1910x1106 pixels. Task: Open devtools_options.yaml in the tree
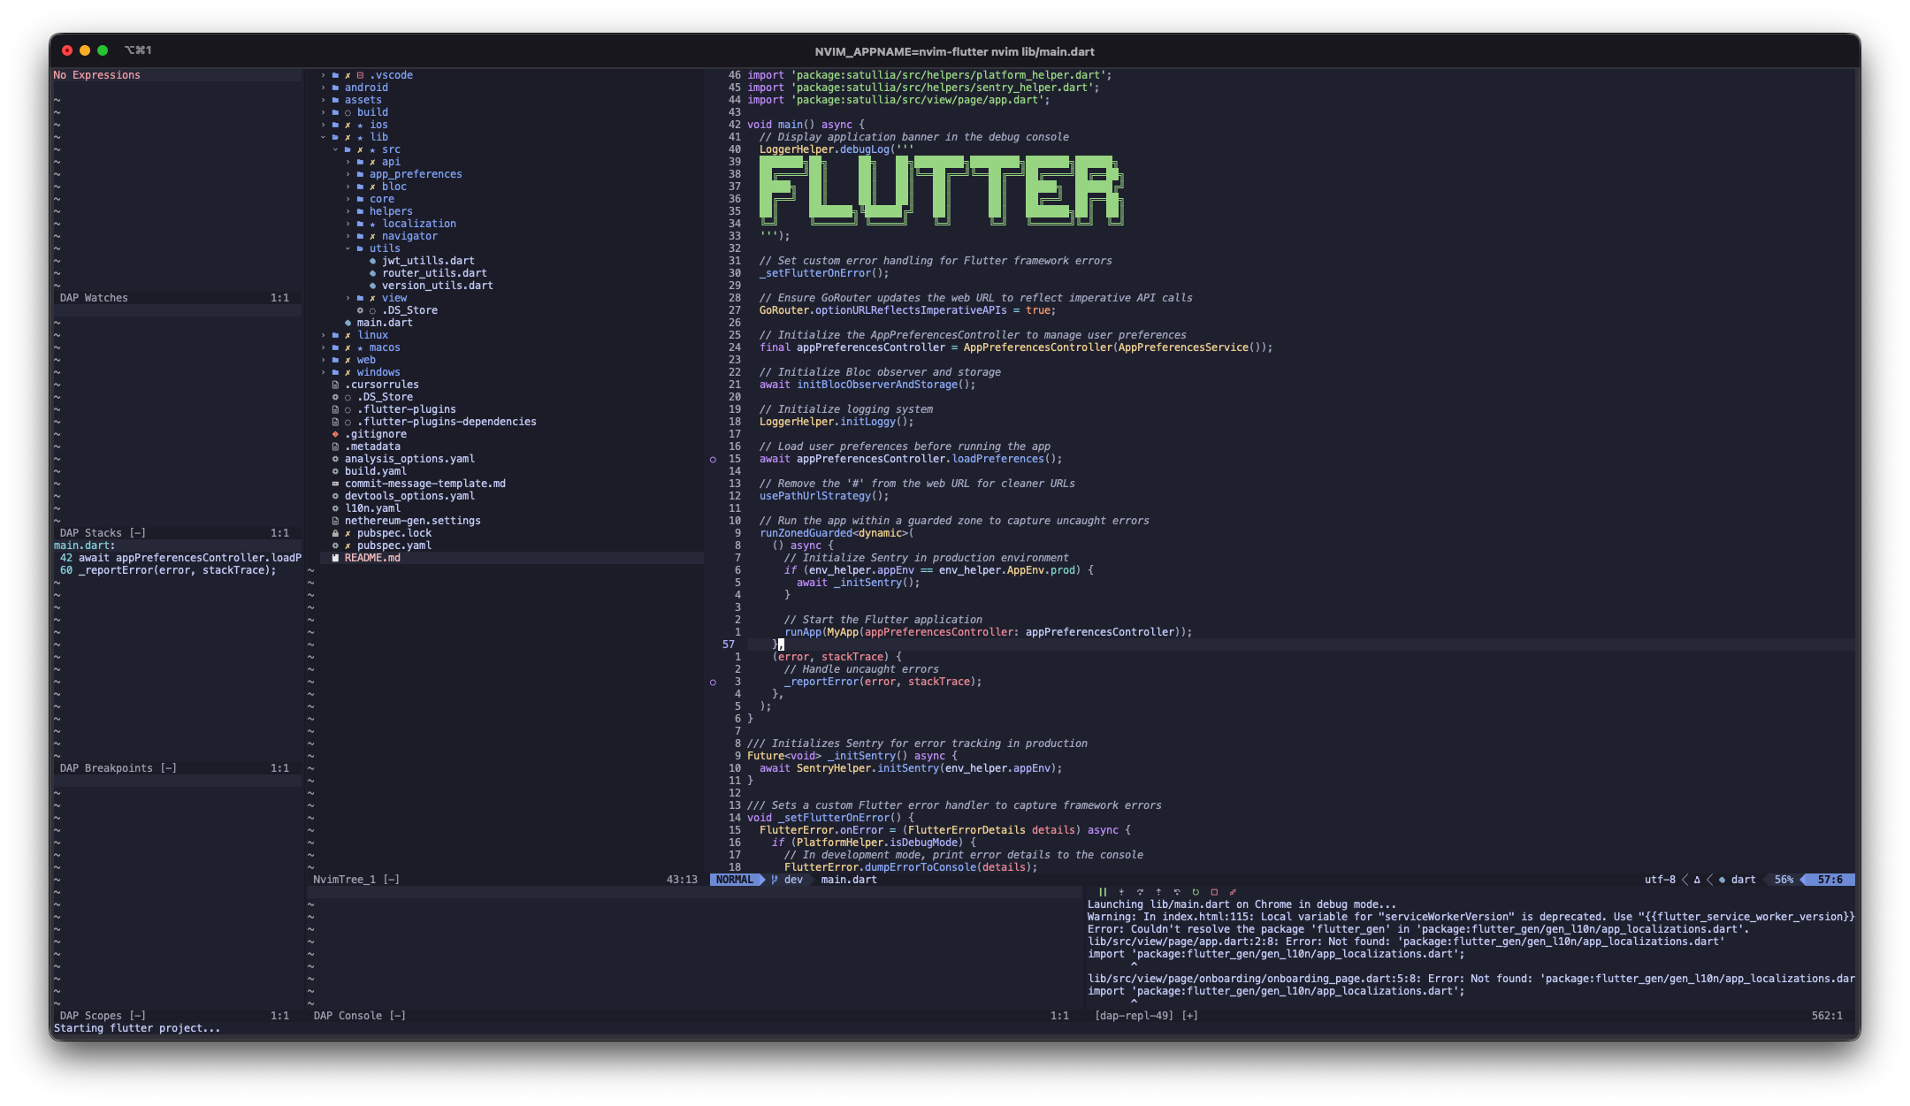coord(409,496)
